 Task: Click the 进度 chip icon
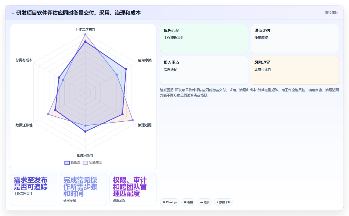coord(202,202)
